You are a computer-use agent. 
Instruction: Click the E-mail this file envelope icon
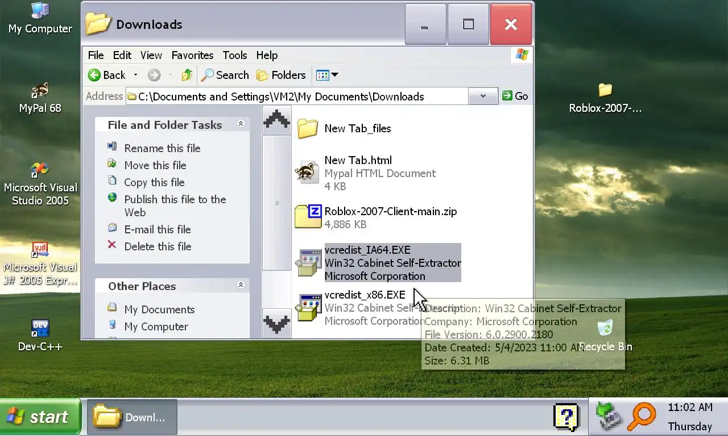pyautogui.click(x=112, y=228)
